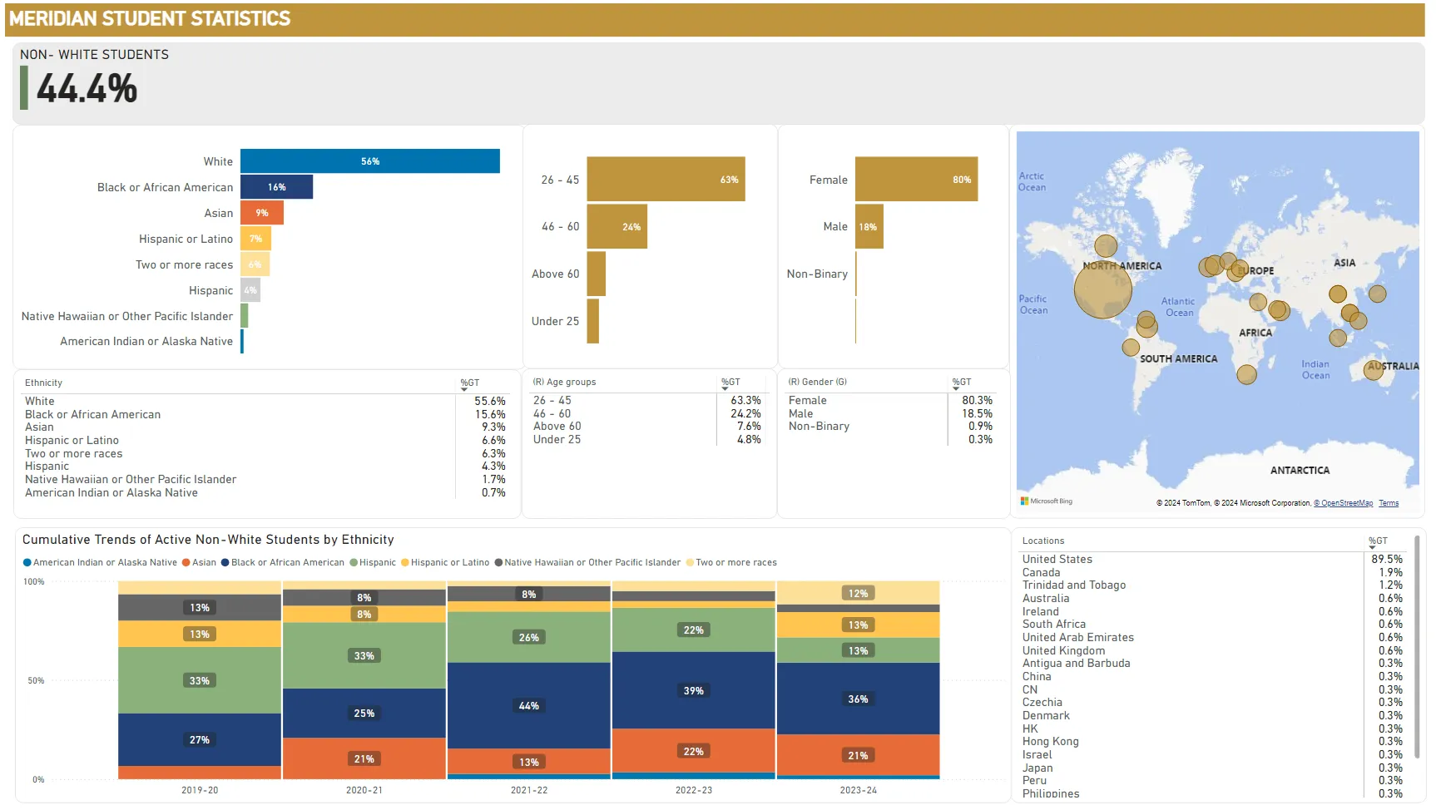The image size is (1436, 810).
Task: Select Canada in Locations table
Action: 1212,573
